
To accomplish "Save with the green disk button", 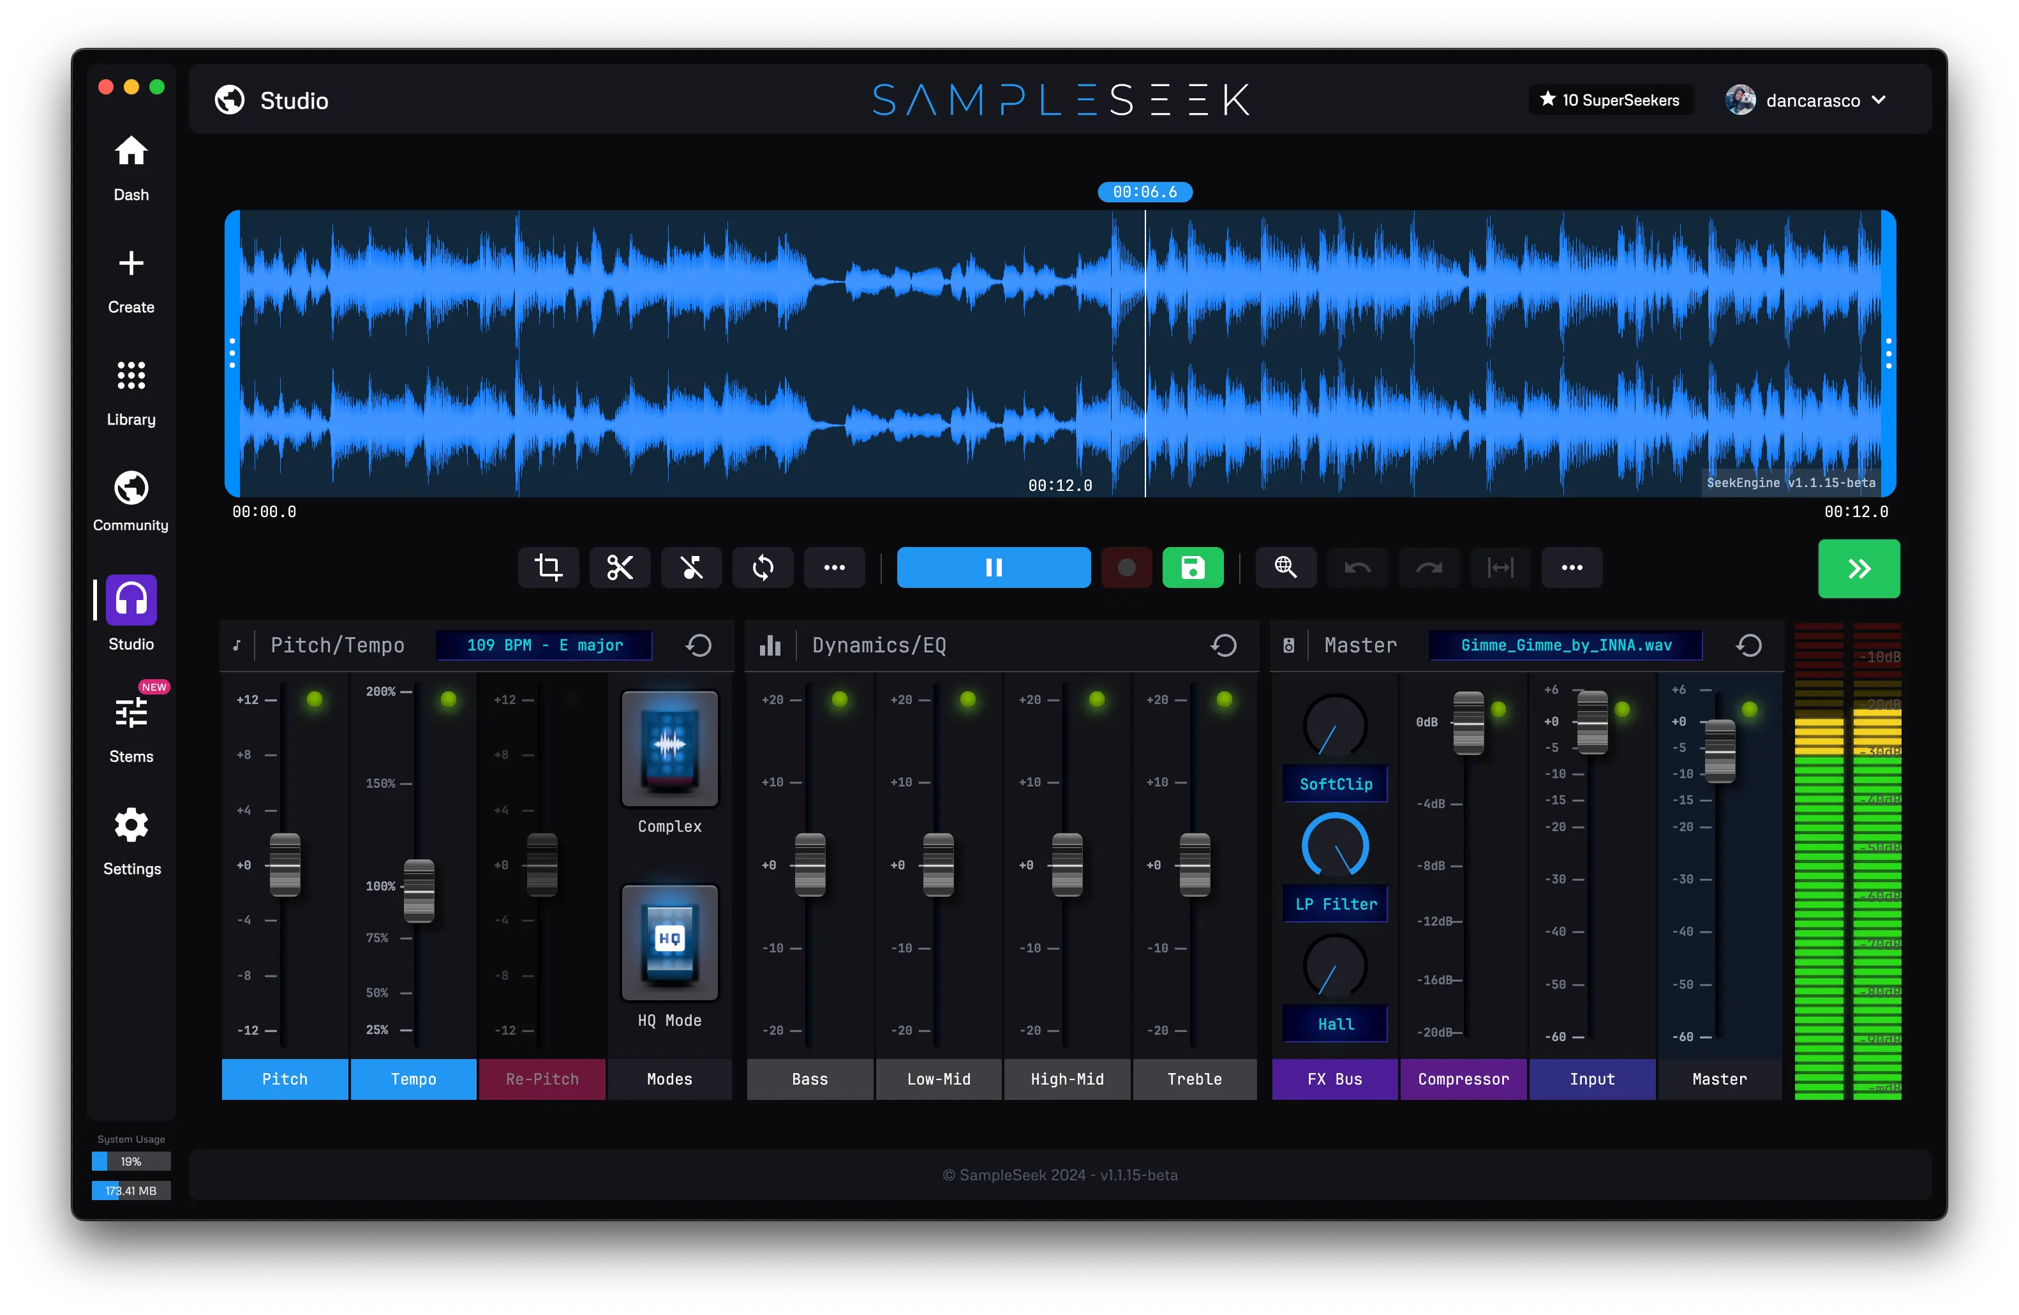I will coord(1193,567).
